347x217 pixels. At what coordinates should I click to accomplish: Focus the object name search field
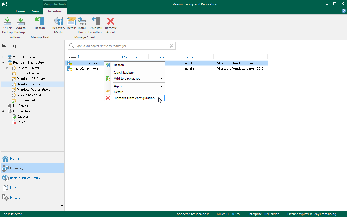[122, 46]
